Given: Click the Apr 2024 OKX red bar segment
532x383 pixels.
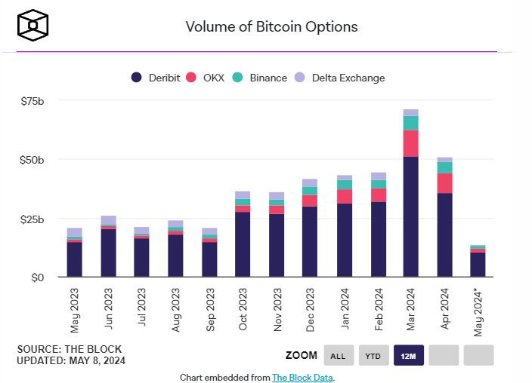Looking at the screenshot, I should click(444, 183).
